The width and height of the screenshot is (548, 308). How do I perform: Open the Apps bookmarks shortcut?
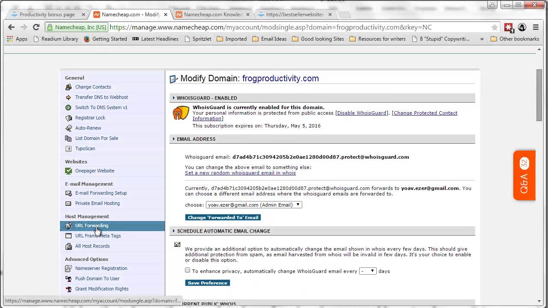[17, 38]
